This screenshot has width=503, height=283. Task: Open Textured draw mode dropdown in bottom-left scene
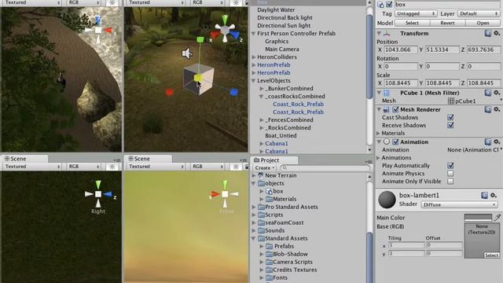point(31,167)
